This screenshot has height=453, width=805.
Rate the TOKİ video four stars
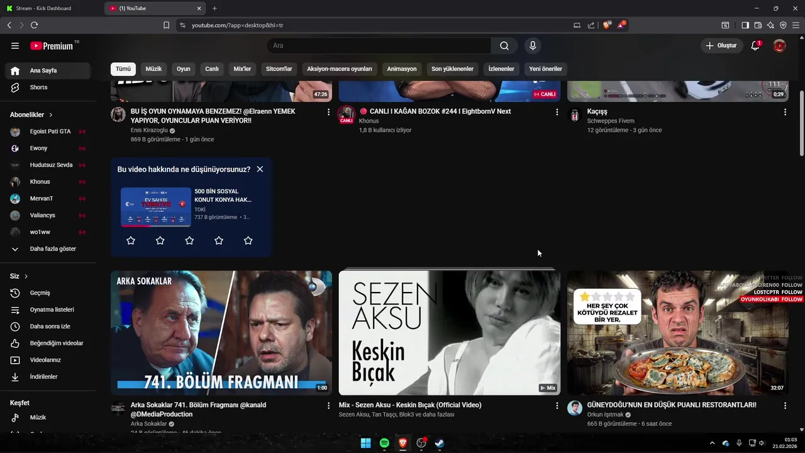(x=219, y=240)
